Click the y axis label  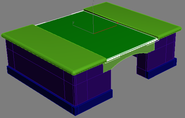tap(73, 22)
